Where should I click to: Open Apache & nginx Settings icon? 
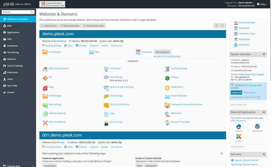[x=106, y=88]
